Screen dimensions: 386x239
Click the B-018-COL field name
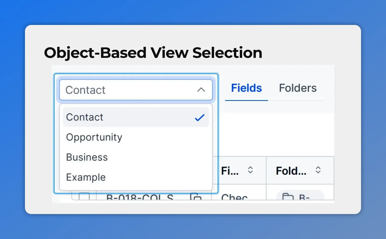[x=140, y=197]
